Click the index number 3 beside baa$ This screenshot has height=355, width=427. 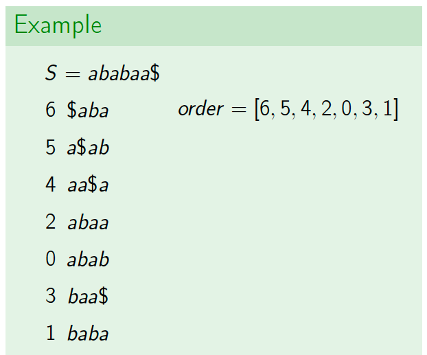pos(51,296)
